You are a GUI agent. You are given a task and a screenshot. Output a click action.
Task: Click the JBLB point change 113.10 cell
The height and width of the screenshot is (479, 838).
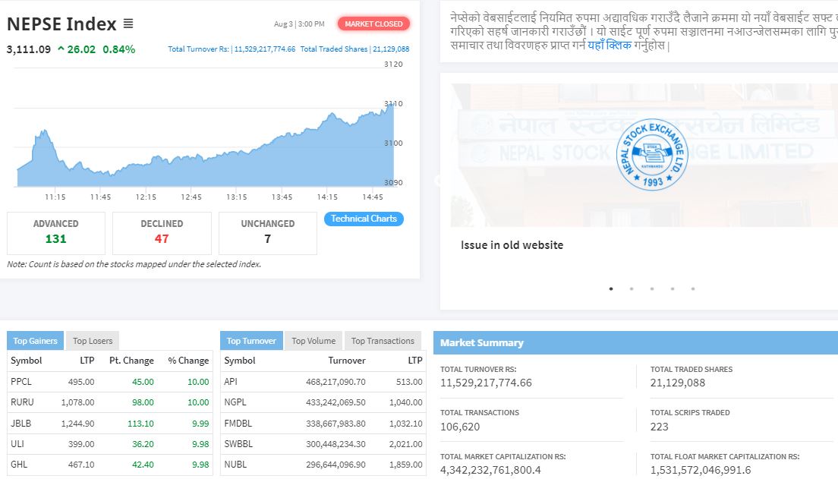(x=140, y=424)
